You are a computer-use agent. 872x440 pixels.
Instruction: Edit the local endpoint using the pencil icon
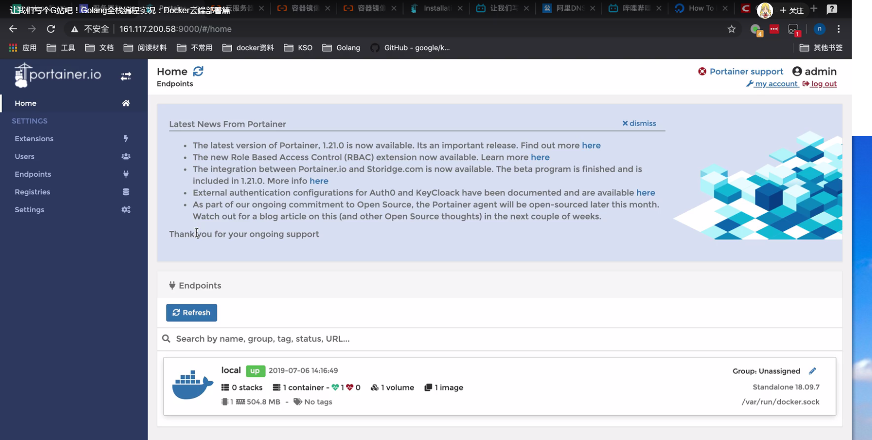tap(812, 371)
